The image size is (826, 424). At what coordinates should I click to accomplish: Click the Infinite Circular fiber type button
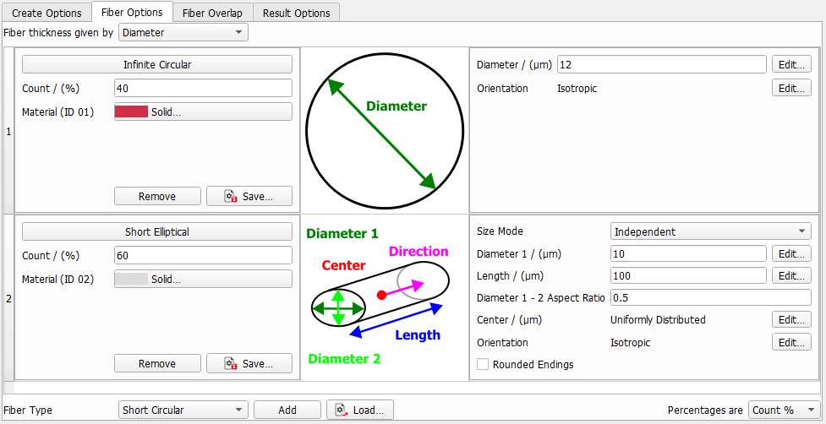(x=157, y=65)
